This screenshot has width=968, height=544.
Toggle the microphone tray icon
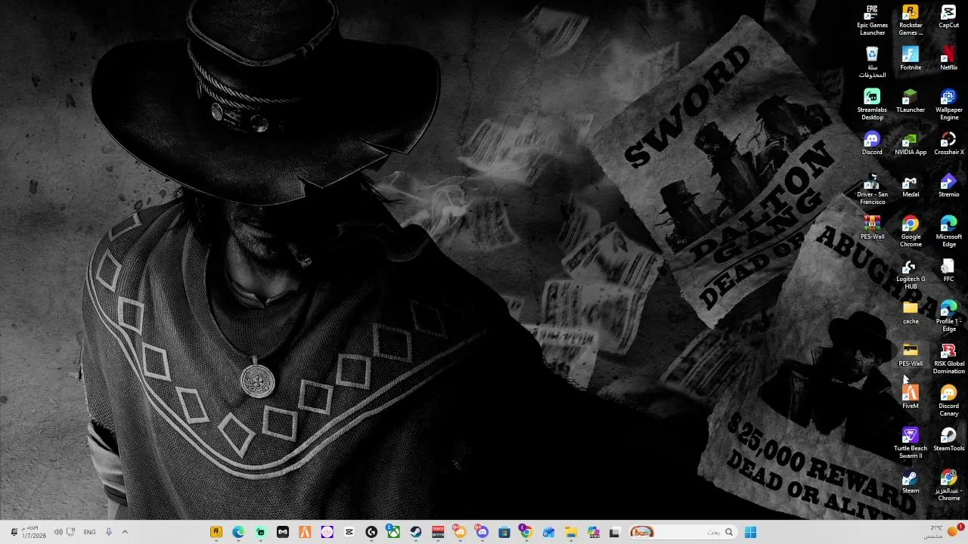click(x=108, y=532)
